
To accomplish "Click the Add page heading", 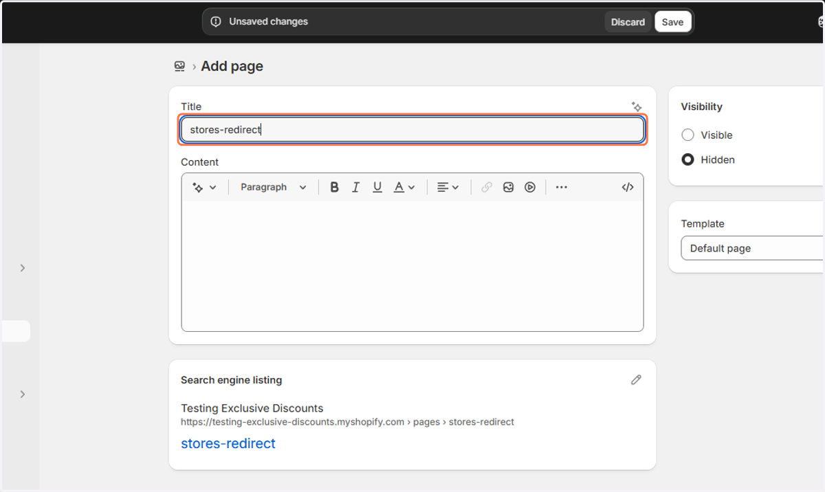I will [x=232, y=66].
